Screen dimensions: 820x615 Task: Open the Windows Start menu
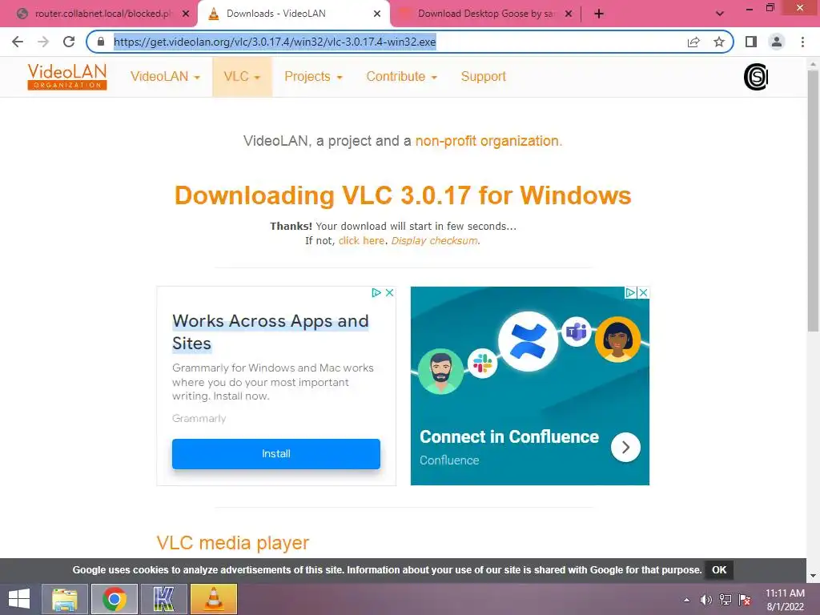click(x=19, y=599)
